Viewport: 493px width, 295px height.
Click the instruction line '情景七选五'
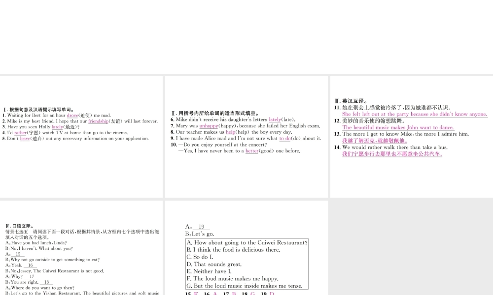click(82, 232)
